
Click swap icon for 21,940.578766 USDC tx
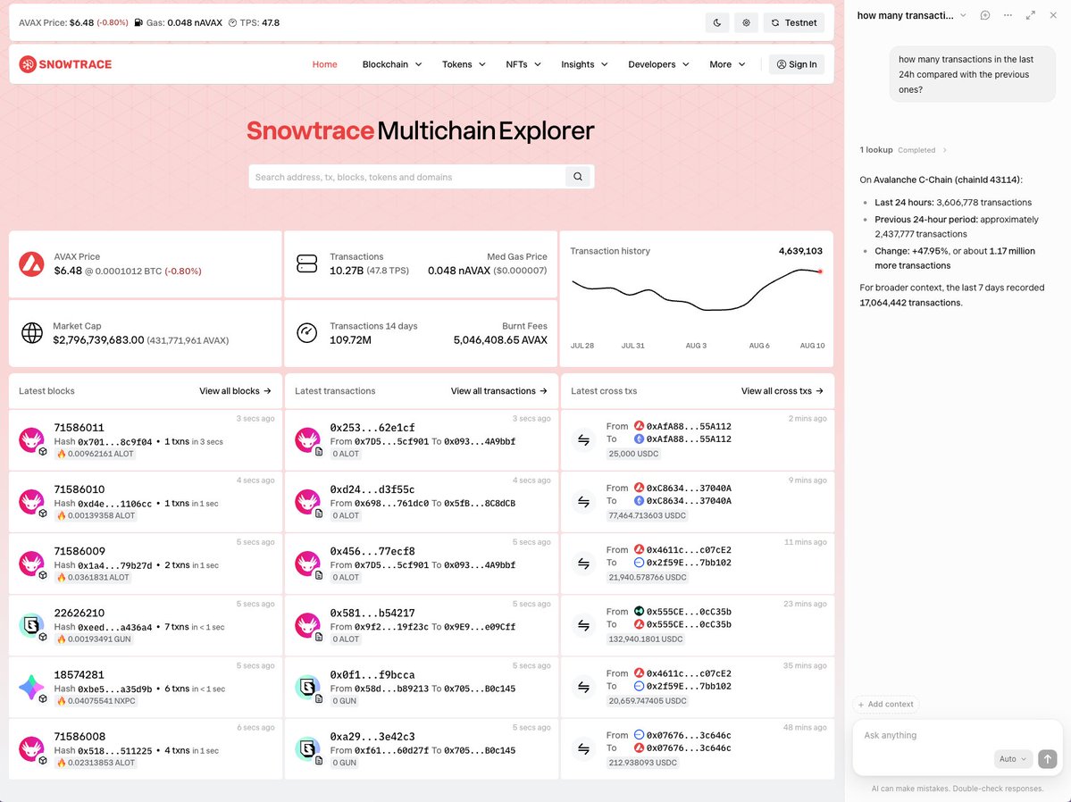click(x=583, y=564)
